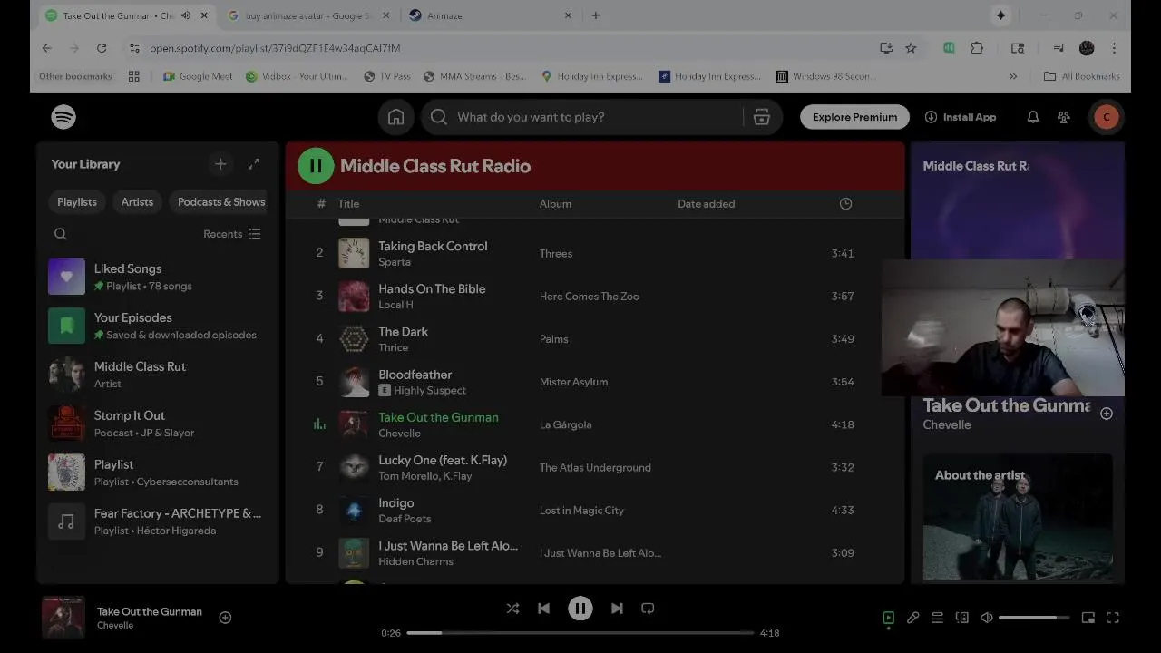Screen dimensions: 1161x653
Task: Click the Spotify logo icon
Action: [x=63, y=117]
